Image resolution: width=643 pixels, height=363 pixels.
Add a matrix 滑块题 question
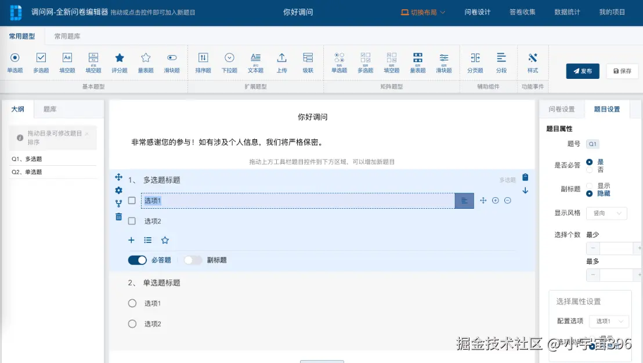[x=444, y=63]
